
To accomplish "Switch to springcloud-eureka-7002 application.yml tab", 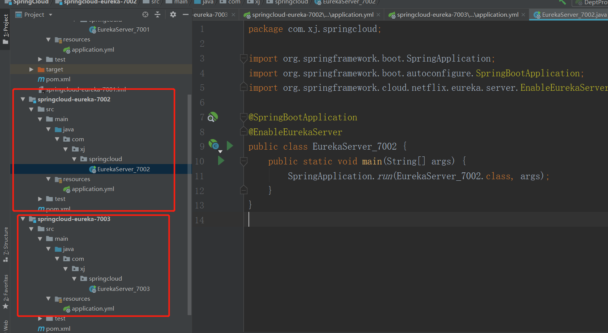I will click(x=312, y=15).
